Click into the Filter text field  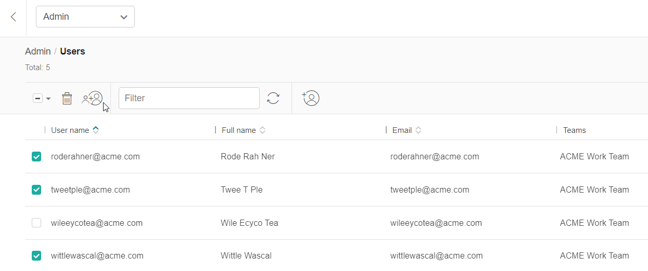189,98
